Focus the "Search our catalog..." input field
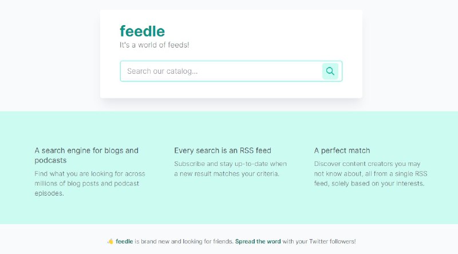458x254 pixels. [221, 72]
